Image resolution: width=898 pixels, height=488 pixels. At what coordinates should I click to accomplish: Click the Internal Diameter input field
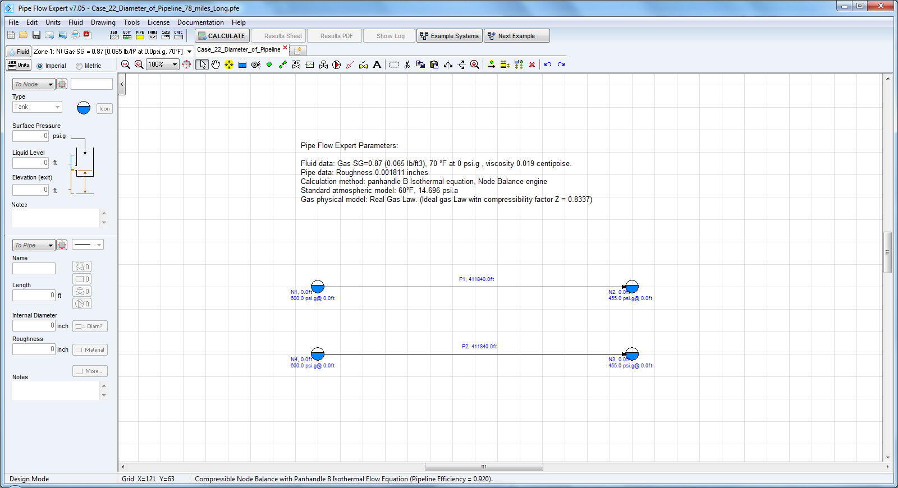pyautogui.click(x=34, y=325)
